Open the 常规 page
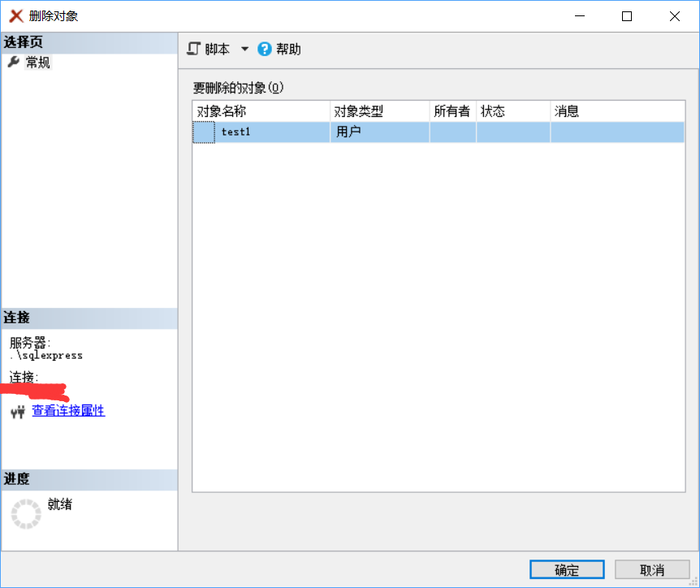The width and height of the screenshot is (700, 588). click(37, 62)
